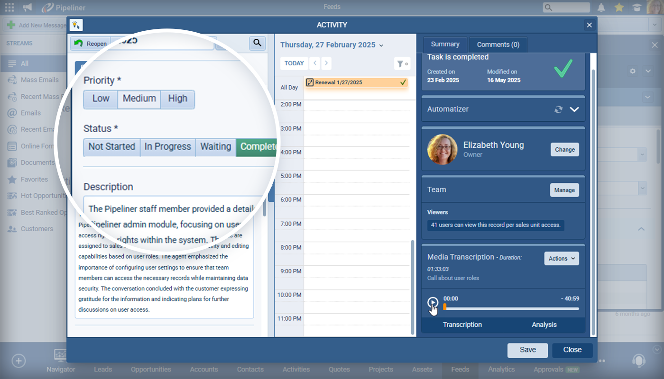The height and width of the screenshot is (379, 664).
Task: Open notifications bell icon in top bar
Action: coord(601,7)
